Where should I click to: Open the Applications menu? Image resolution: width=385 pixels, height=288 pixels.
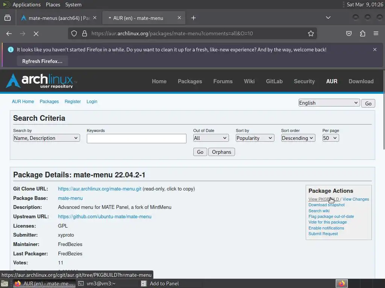(27, 4)
